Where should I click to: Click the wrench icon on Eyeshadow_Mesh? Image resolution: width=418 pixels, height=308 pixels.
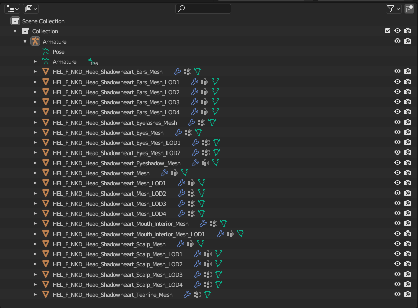(195, 163)
